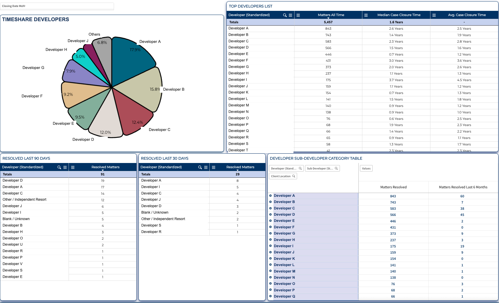Search the Client Location pivot dimension
Image resolution: width=499 pixels, height=303 pixels.
(x=293, y=176)
